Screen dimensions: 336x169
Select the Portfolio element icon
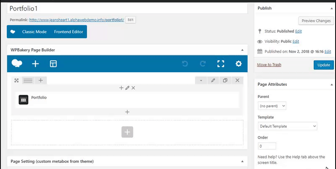(24, 100)
